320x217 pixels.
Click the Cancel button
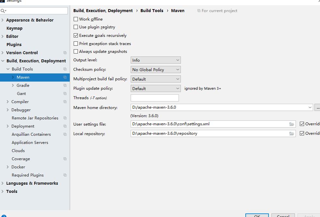283,216
